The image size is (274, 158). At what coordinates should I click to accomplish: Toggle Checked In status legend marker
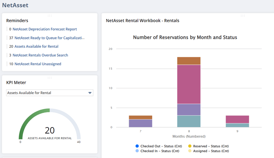pyautogui.click(x=137, y=151)
